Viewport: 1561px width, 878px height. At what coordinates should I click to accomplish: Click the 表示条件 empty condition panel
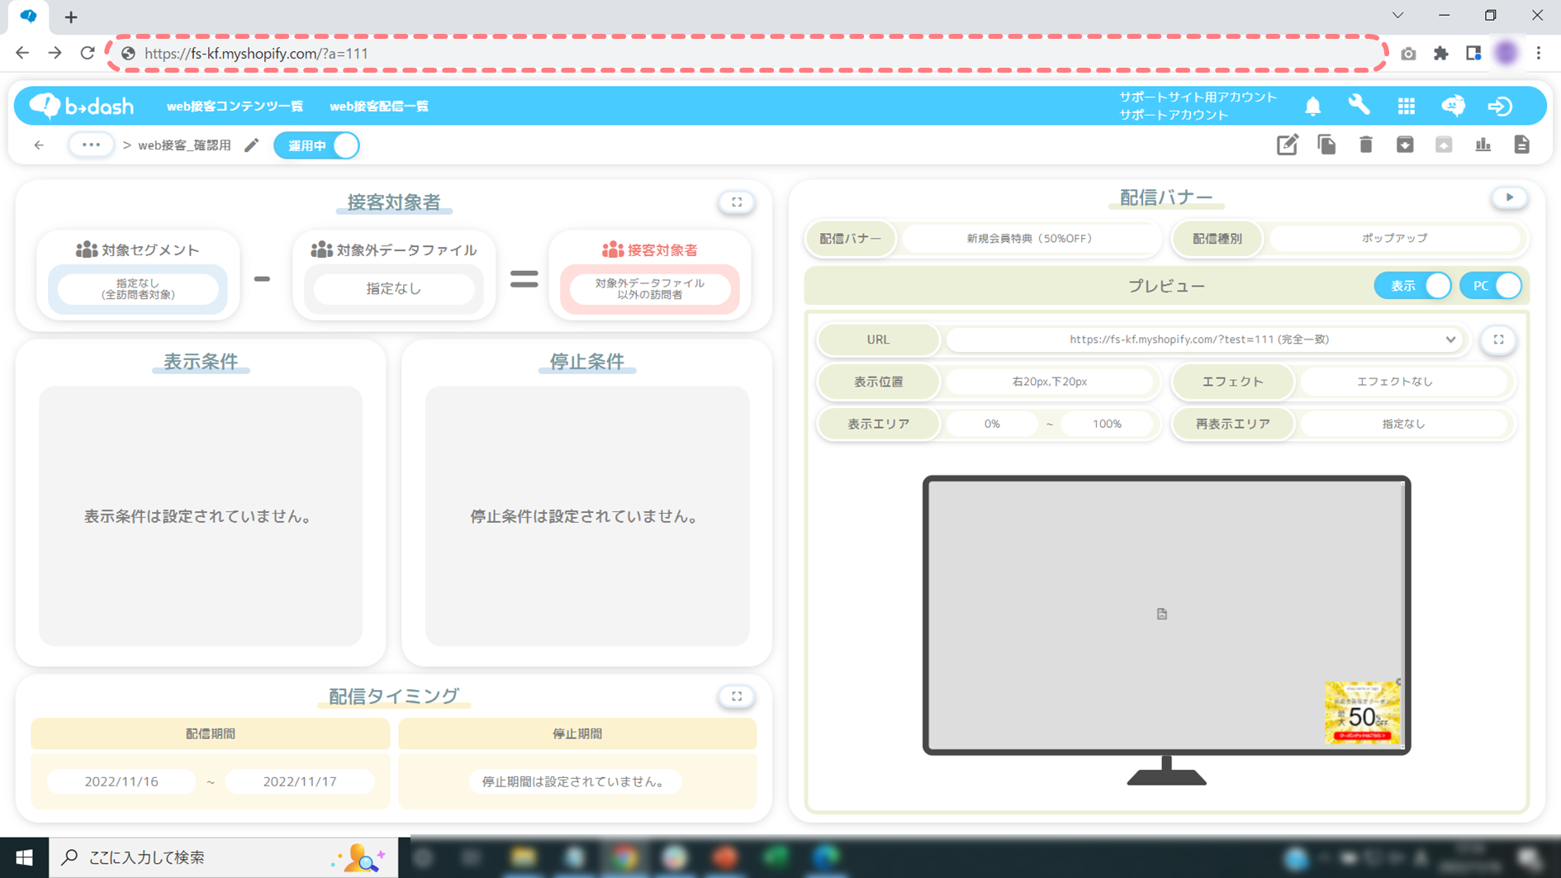pos(201,516)
